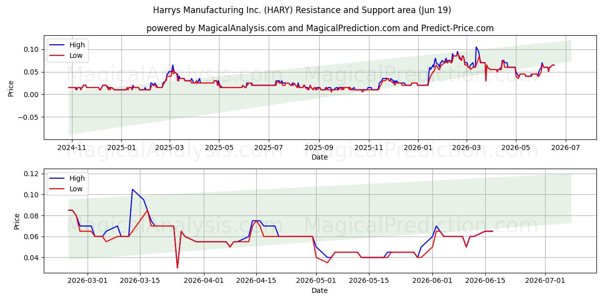Click the 2026-03-01 date tick label
Screen dimensions: 604x302
click(88, 281)
